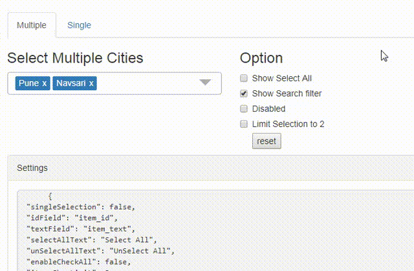Remove the Navsari chip with its x
The image size is (414, 271).
[91, 83]
